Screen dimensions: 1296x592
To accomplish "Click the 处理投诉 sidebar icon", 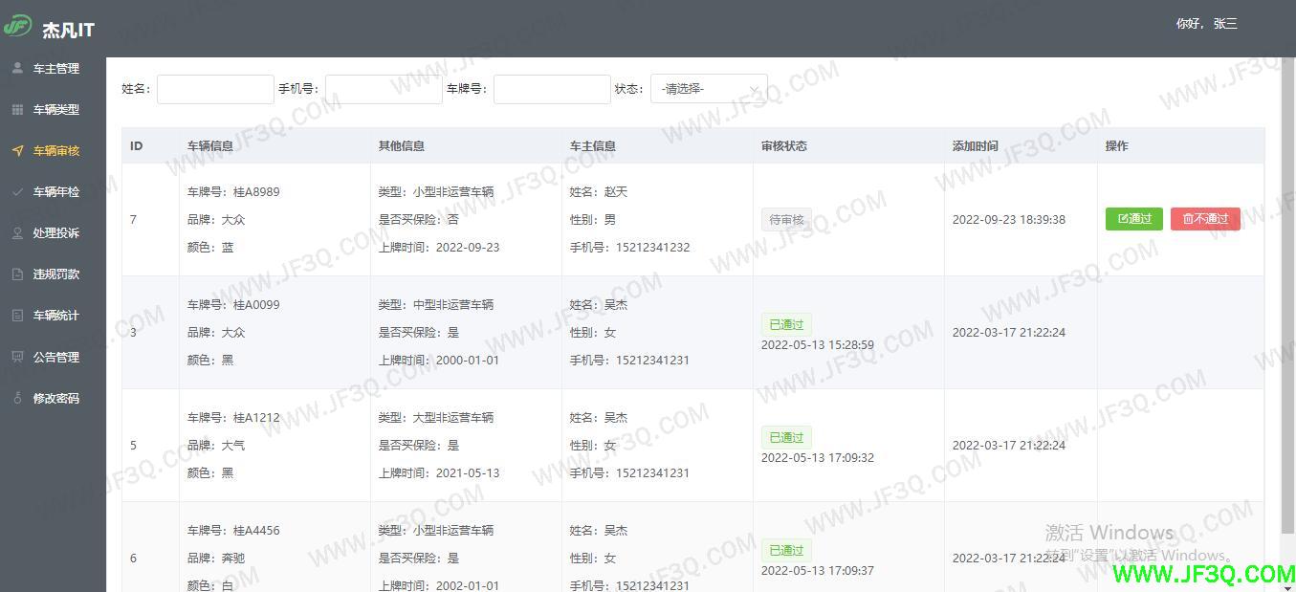I will click(x=17, y=233).
